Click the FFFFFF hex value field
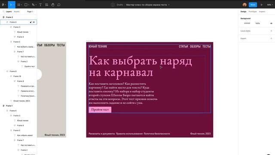 pyautogui.click(x=247, y=23)
